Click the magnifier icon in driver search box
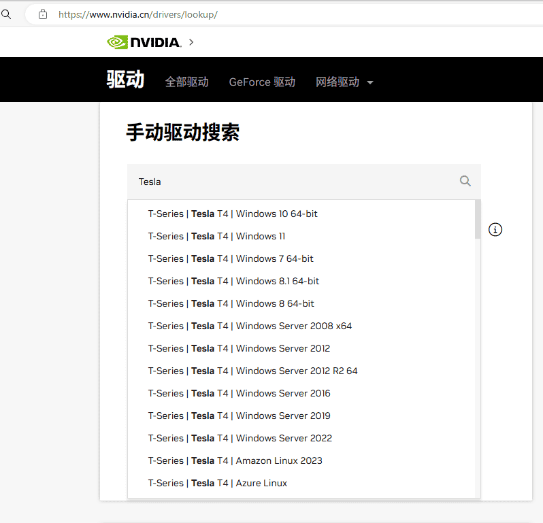 [x=465, y=181]
